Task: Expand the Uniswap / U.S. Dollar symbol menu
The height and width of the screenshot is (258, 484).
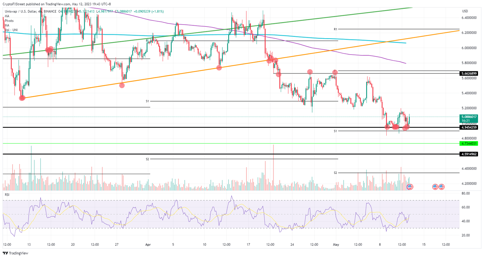Action: click(19, 11)
